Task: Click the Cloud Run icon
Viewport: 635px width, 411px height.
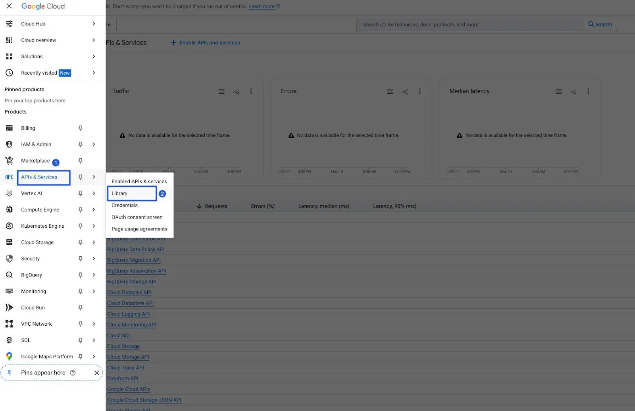Action: pyautogui.click(x=9, y=307)
